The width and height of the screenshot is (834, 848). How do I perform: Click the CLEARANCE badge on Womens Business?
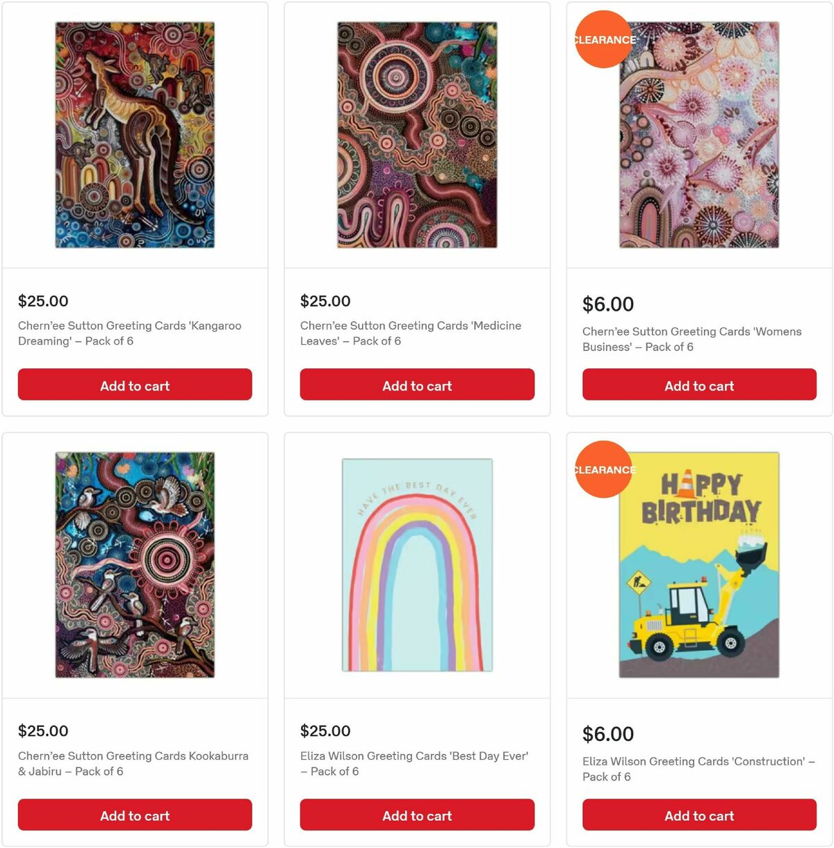point(603,40)
